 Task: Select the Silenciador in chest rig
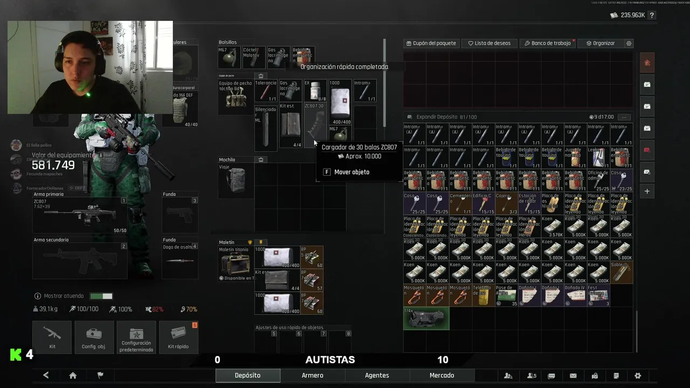pyautogui.click(x=266, y=128)
